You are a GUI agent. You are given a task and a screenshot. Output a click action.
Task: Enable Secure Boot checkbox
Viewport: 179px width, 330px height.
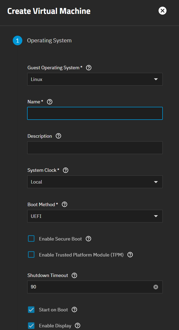pos(31,239)
